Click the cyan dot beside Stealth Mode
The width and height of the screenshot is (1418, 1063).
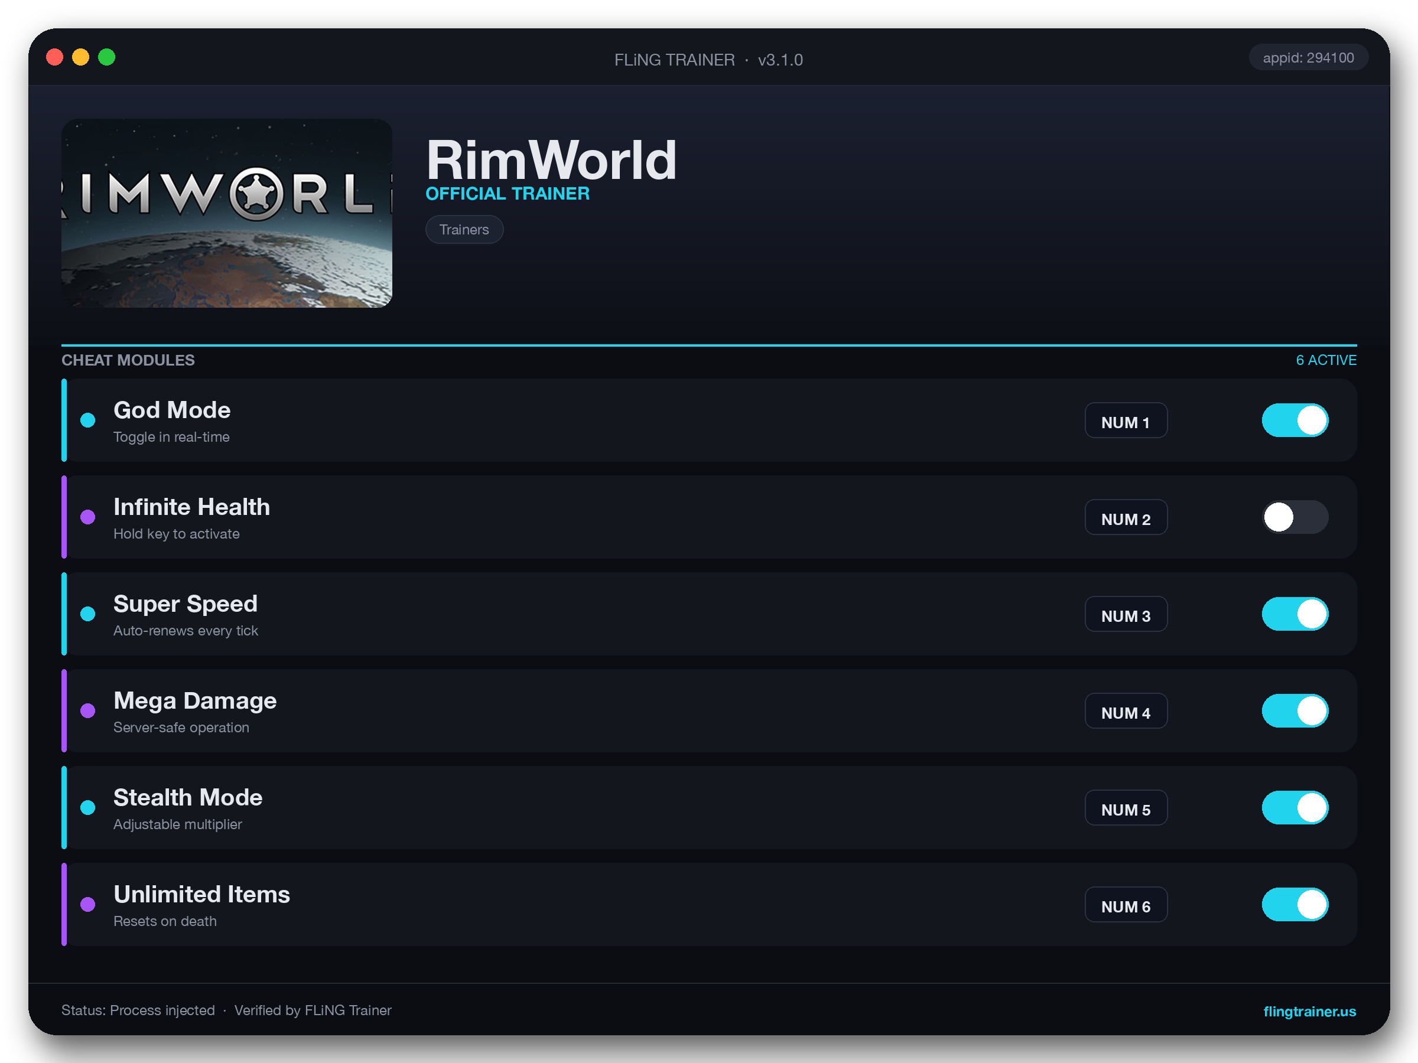pos(88,807)
